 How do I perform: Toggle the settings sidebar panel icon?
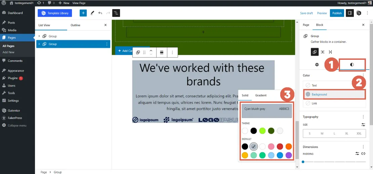point(350,13)
